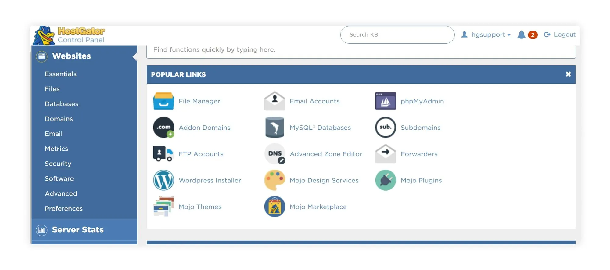
Task: Go to Advanced in the sidebar
Action: [x=61, y=193]
